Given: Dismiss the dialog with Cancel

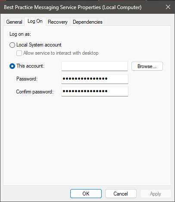Looking at the screenshot, I should coord(121,194).
